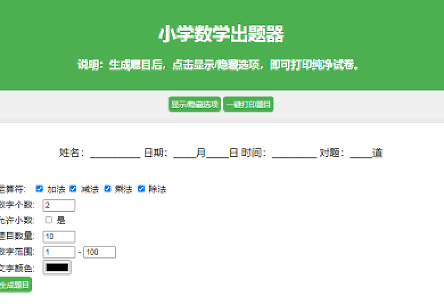Select the 数字个数 input showing 2
The image size is (444, 304).
pyautogui.click(x=59, y=205)
